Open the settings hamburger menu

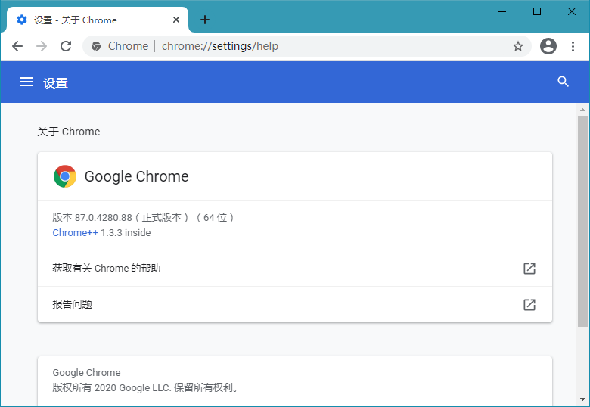[26, 82]
